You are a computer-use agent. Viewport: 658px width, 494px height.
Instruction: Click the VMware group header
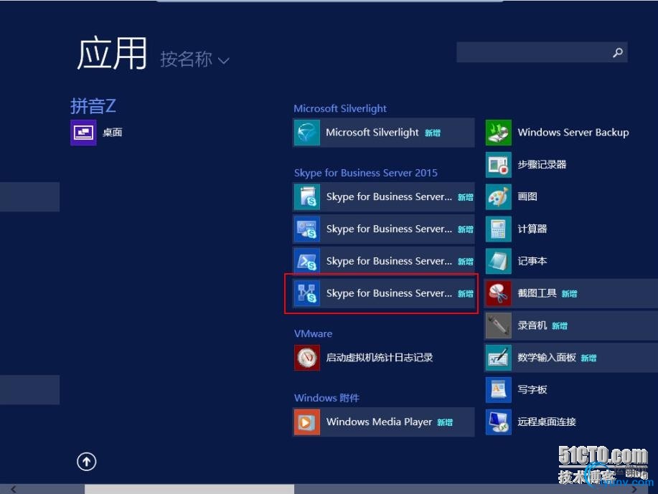[313, 334]
